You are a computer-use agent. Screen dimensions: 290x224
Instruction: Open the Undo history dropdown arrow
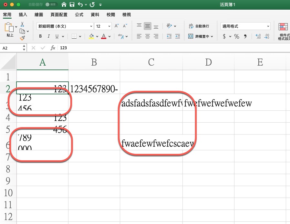[86, 5]
